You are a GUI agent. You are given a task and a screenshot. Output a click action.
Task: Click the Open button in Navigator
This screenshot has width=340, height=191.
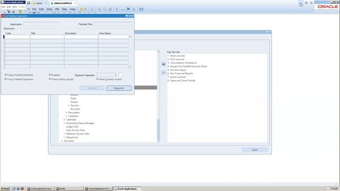(x=255, y=150)
